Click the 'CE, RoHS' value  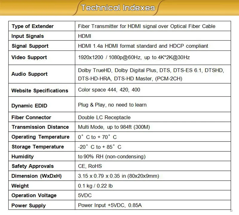pos(90,166)
